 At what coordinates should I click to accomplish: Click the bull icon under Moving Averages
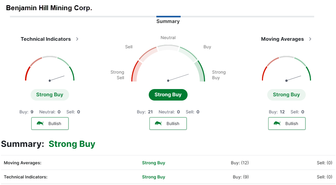click(277, 124)
